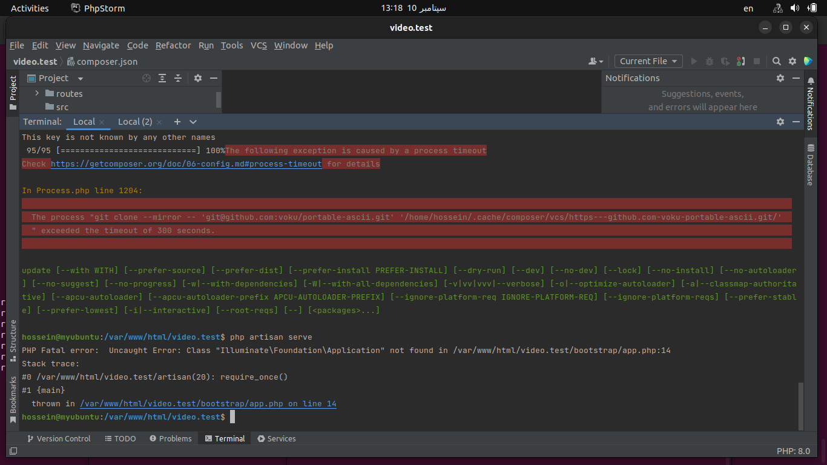Click Select Opened File target icon
This screenshot has height=465, width=827.
[x=147, y=78]
